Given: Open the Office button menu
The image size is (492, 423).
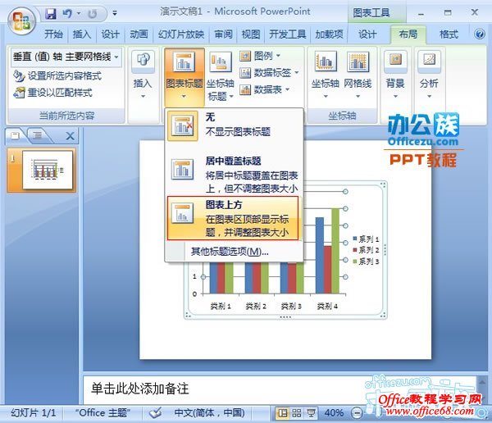Looking at the screenshot, I should pyautogui.click(x=21, y=20).
